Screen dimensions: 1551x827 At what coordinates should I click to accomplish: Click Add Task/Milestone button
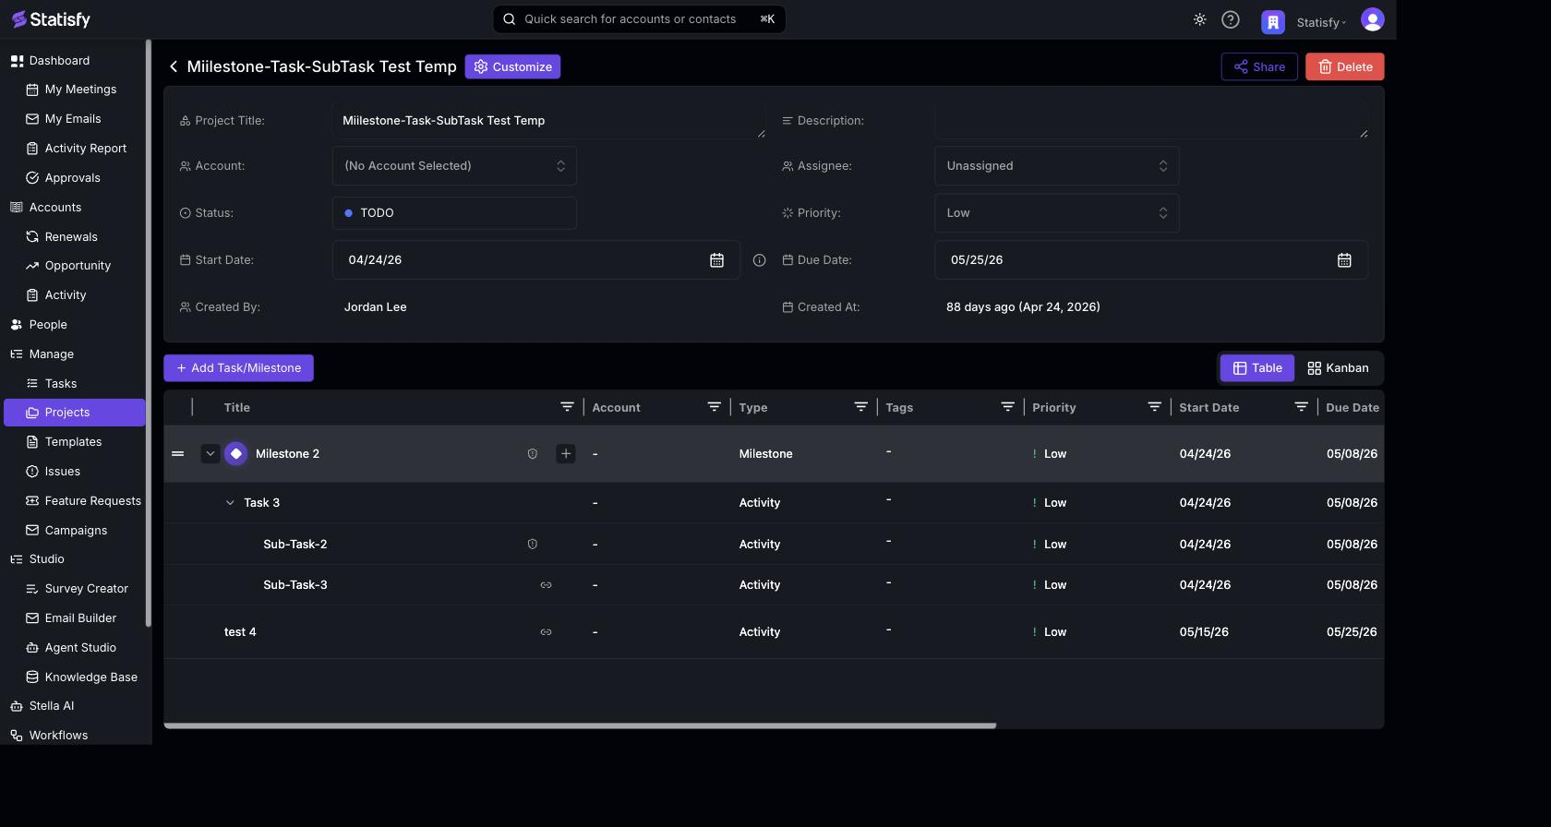[238, 368]
